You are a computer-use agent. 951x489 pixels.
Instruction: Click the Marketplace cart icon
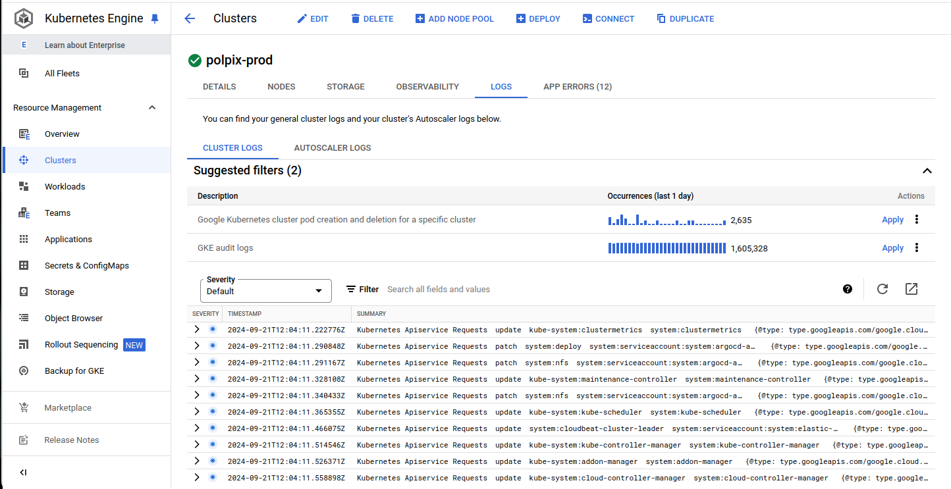[24, 407]
